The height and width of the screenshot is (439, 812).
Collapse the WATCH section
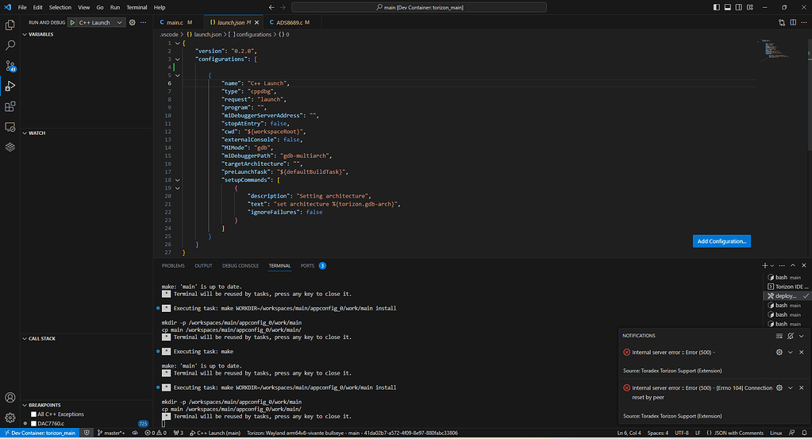click(25, 133)
